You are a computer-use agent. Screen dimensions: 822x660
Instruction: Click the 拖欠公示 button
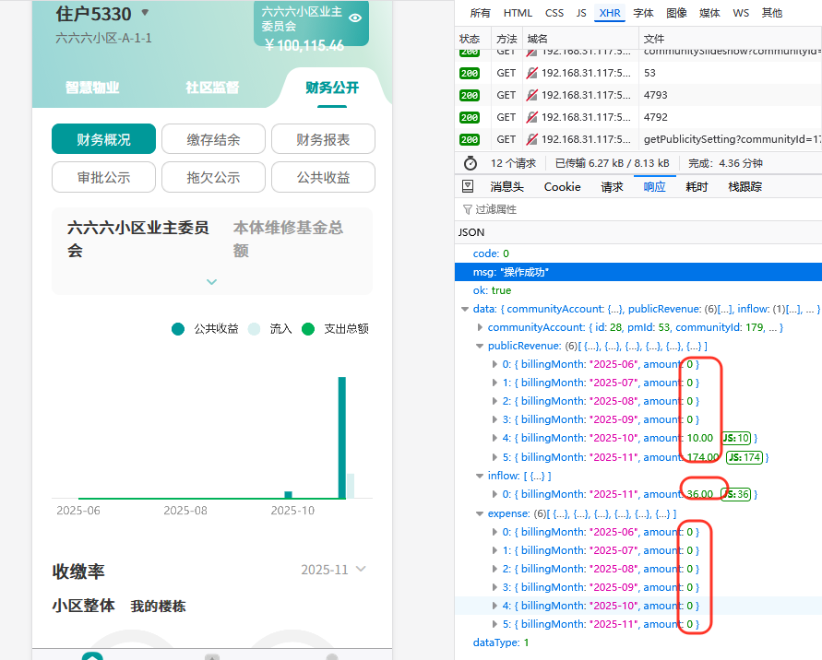(213, 177)
